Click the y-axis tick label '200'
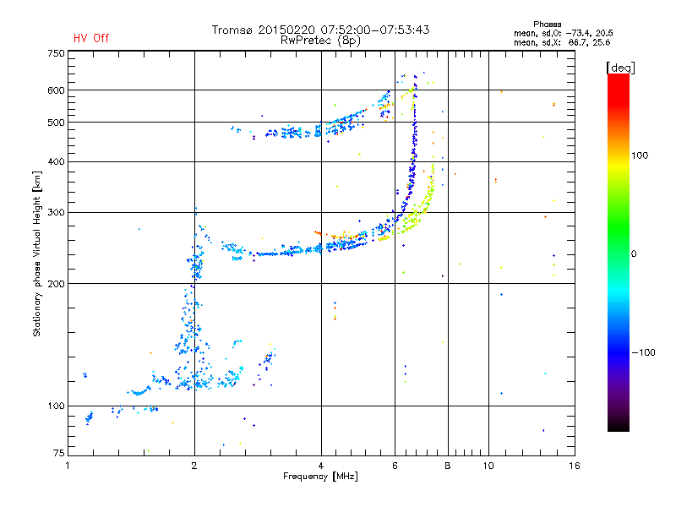 click(x=56, y=284)
